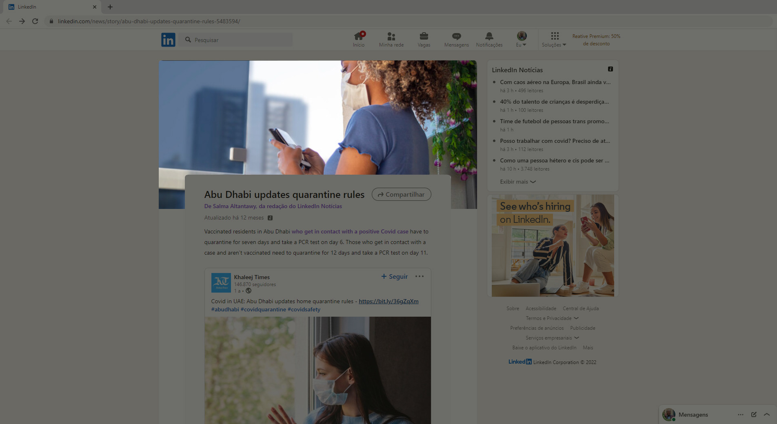Viewport: 777px width, 424px height.
Task: Click LinkedIn Notícias info icon
Action: (610, 69)
